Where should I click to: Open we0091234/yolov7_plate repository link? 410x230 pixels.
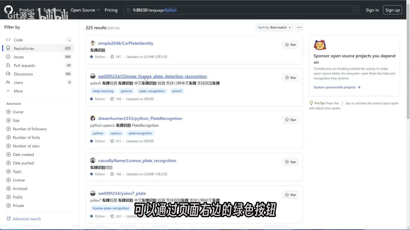122,193
